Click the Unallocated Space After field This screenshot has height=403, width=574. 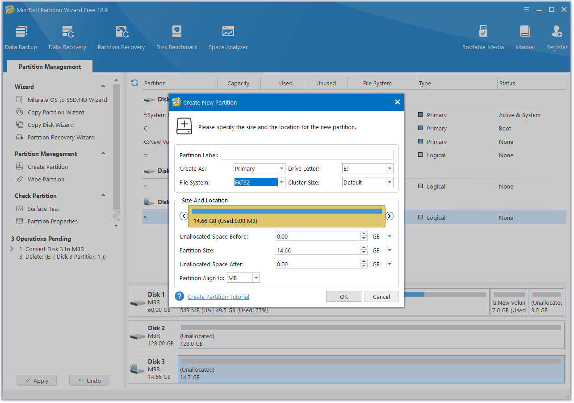(x=318, y=264)
